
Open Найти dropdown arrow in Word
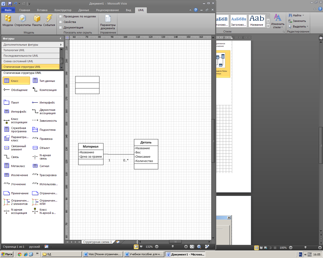(303, 15)
